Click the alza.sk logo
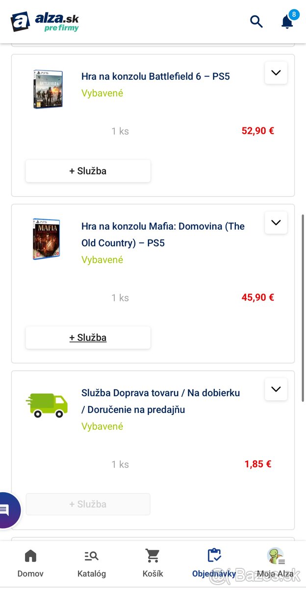The image size is (306, 590). point(45,22)
